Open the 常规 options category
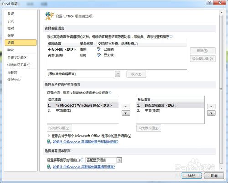This screenshot has width=228, height=183. tap(10, 14)
